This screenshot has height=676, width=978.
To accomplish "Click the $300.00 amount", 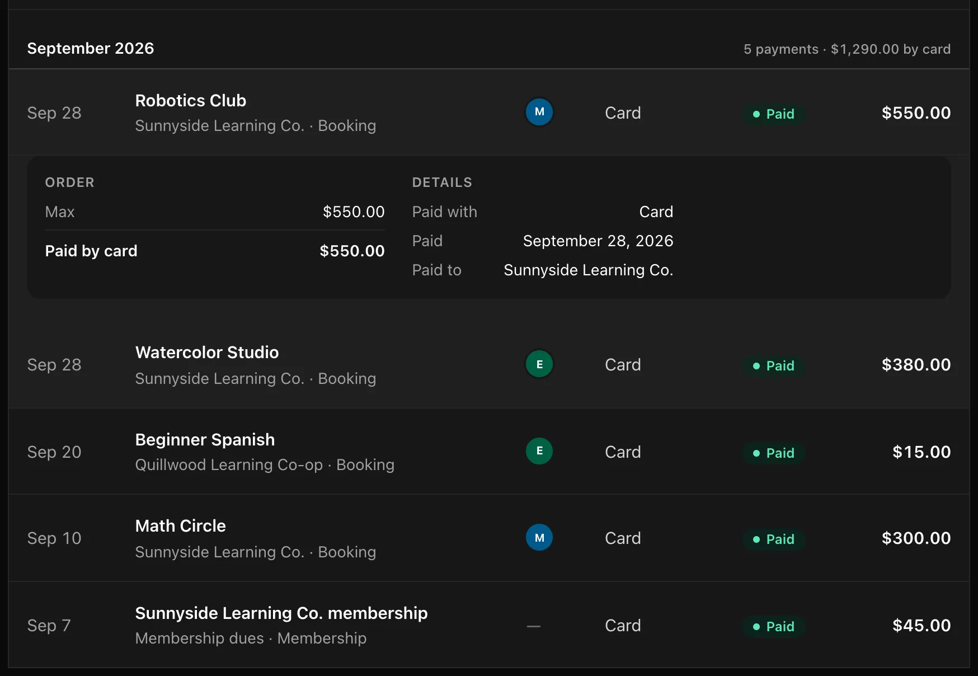I will coord(916,538).
